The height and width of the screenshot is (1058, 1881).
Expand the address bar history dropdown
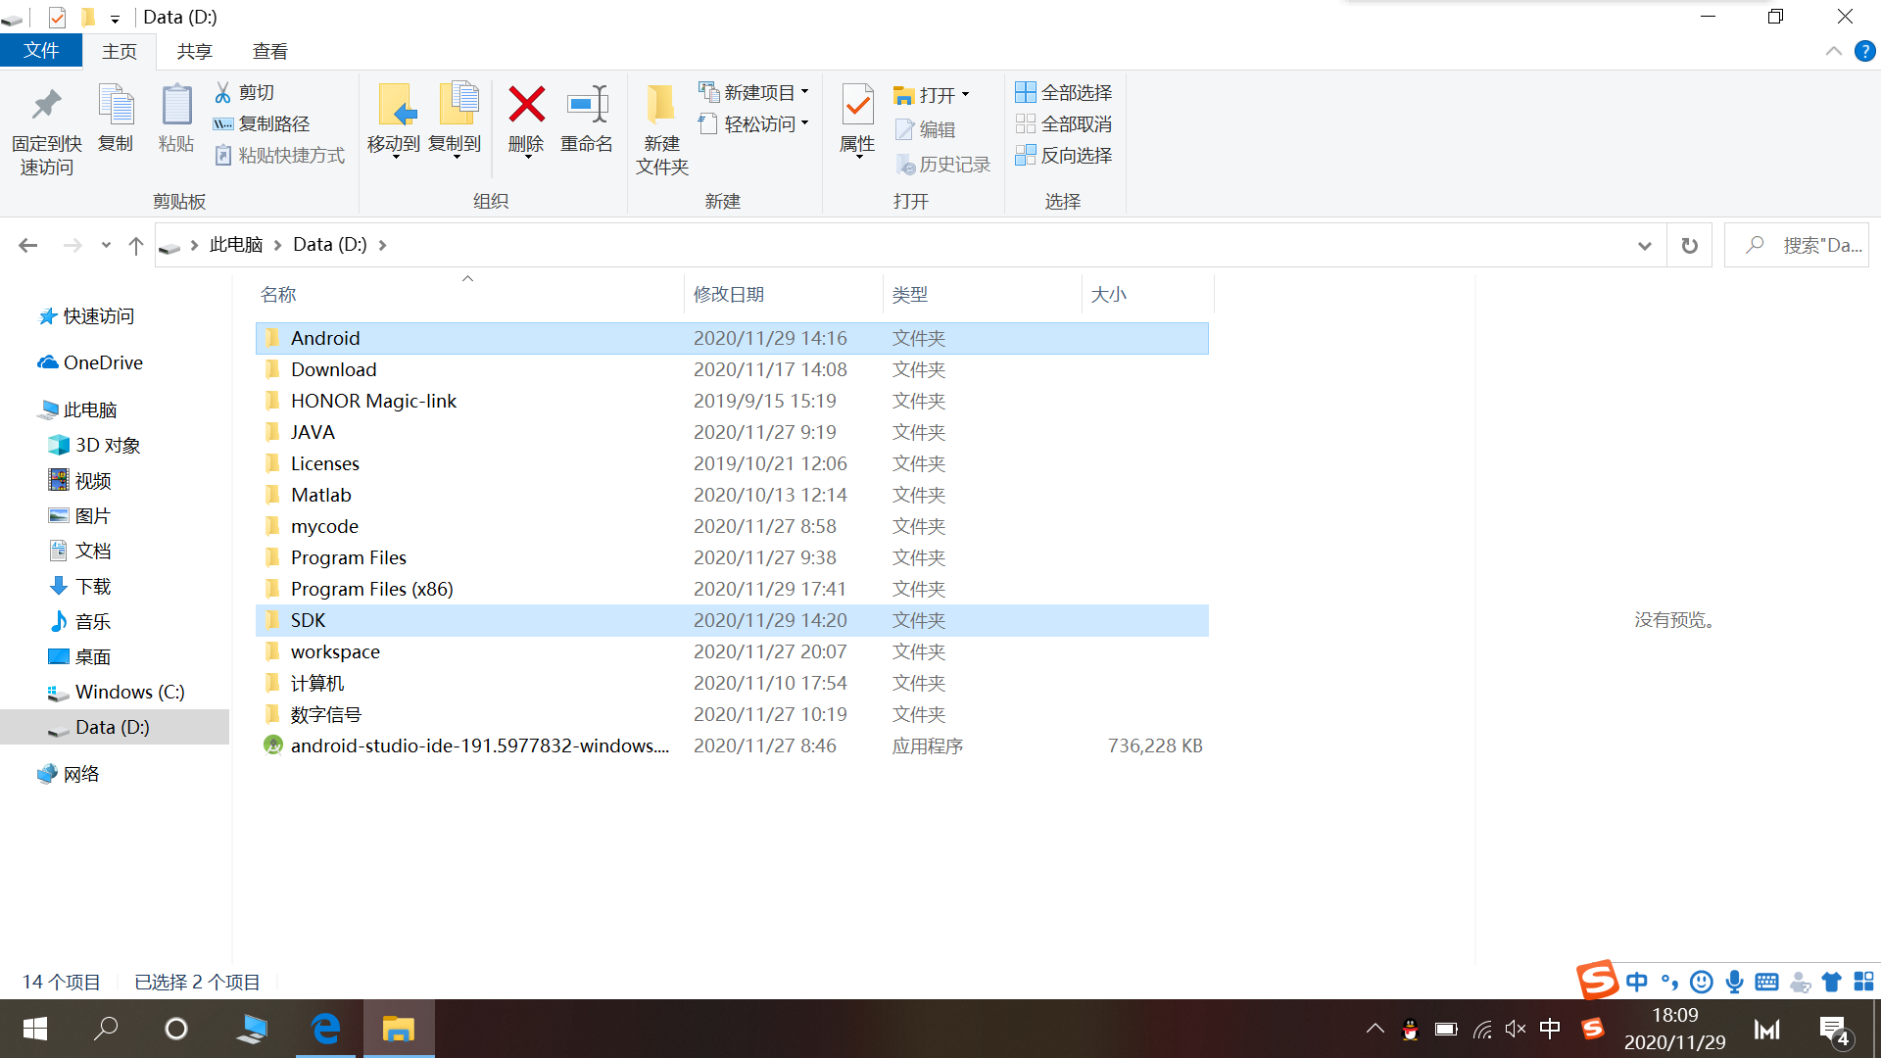tap(1644, 245)
